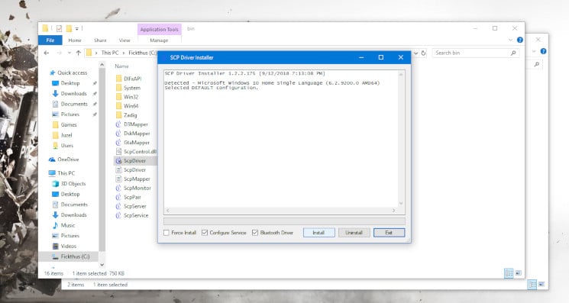
Task: Open the Games folder in sidebar
Action: [69, 124]
